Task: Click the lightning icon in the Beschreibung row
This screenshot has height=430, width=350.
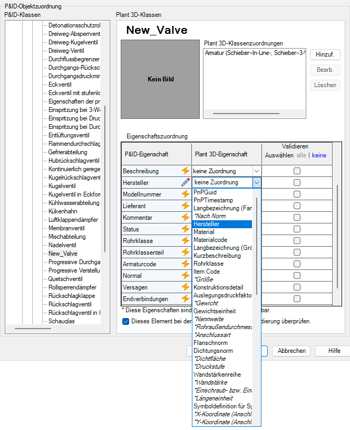Action: point(185,171)
